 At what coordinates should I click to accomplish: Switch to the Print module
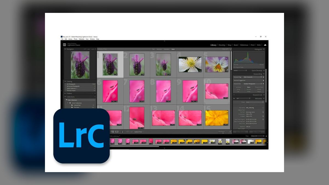pos(253,45)
